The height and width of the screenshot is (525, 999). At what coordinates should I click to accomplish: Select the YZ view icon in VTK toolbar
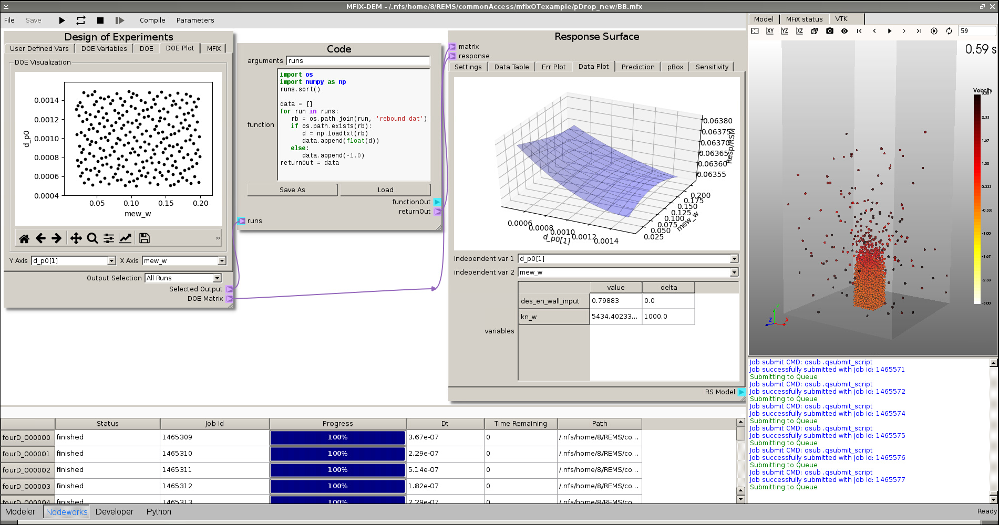(x=785, y=31)
